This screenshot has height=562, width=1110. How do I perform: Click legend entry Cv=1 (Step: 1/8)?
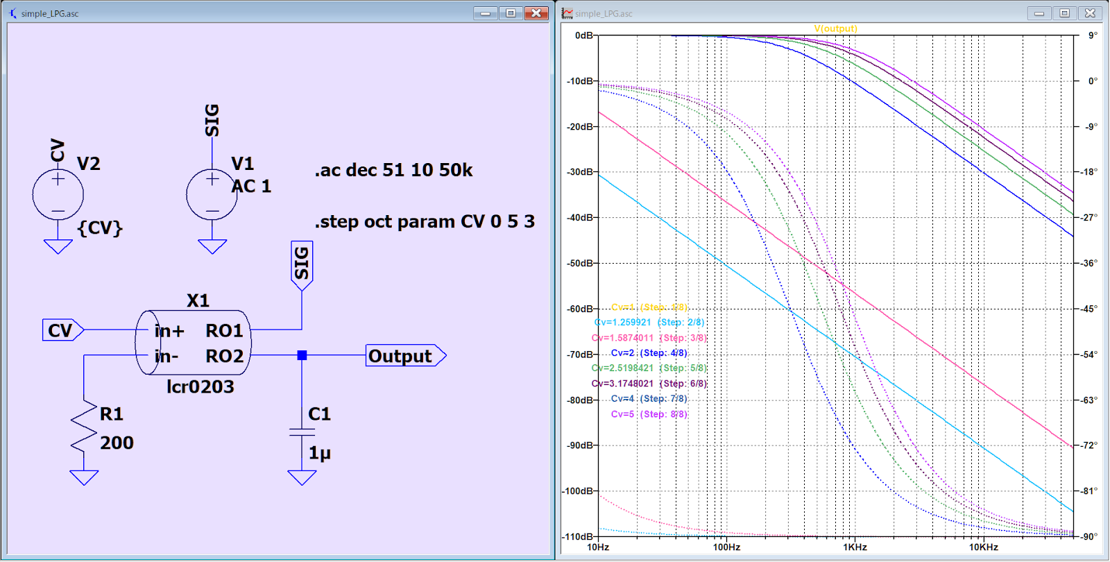pos(649,307)
